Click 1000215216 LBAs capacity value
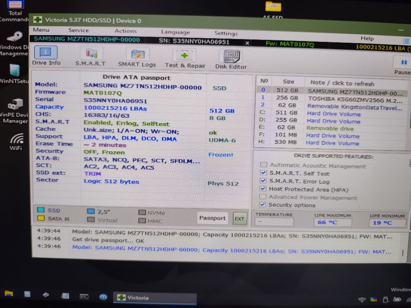This screenshot has height=308, width=411. click(115, 108)
